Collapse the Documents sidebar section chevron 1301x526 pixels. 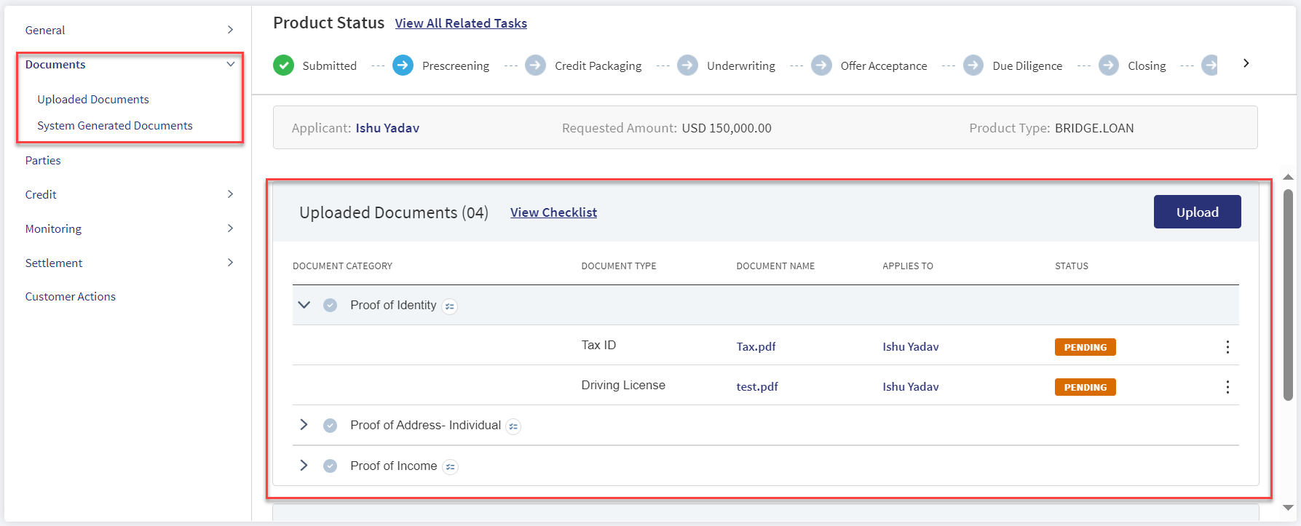coord(230,64)
